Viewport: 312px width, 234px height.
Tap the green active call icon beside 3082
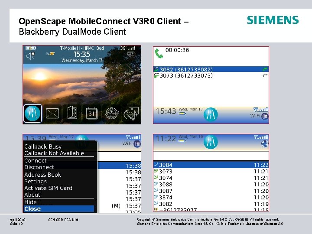coord(265,69)
